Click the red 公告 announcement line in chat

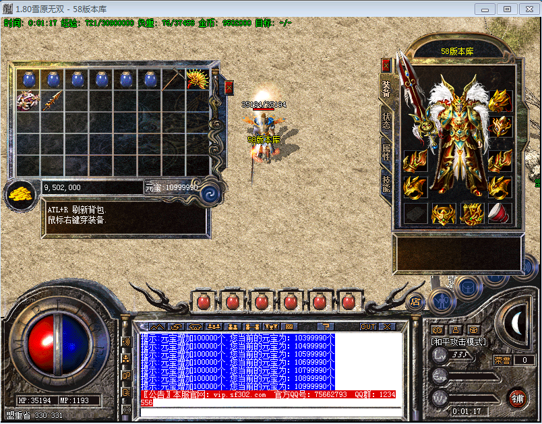pyautogui.click(x=268, y=398)
